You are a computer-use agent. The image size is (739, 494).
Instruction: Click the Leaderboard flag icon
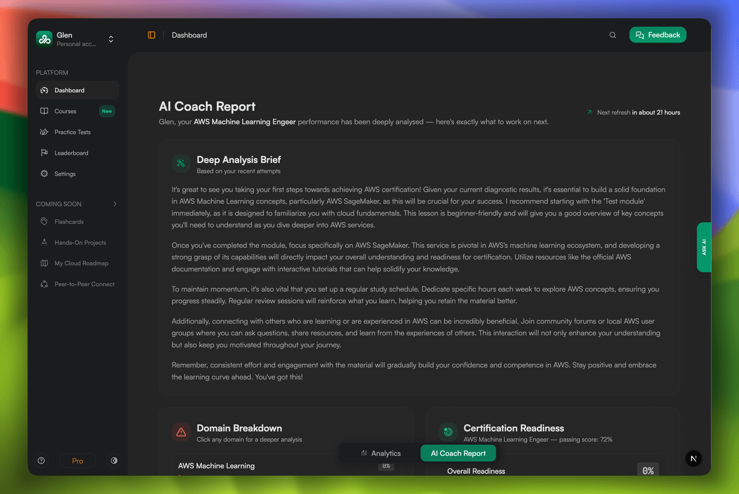(x=44, y=153)
